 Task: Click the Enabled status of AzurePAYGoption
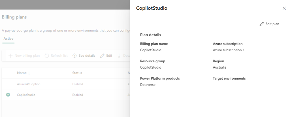78,84
